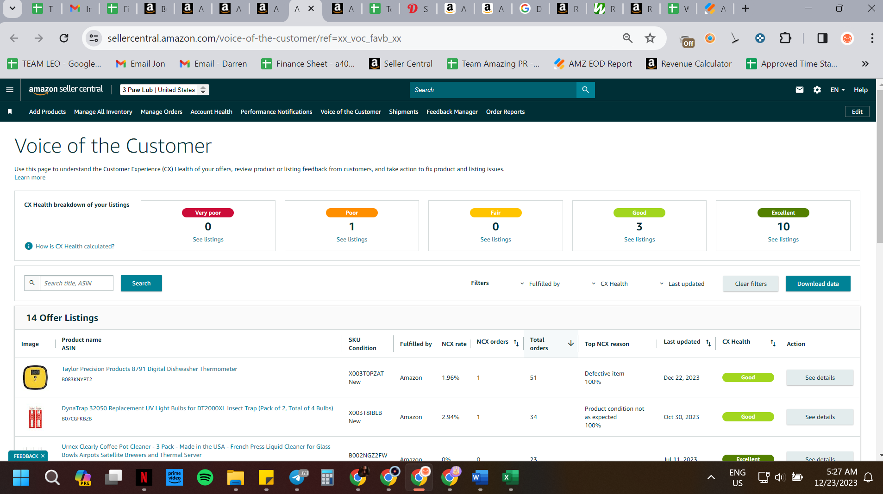Open Word from the taskbar

(480, 477)
